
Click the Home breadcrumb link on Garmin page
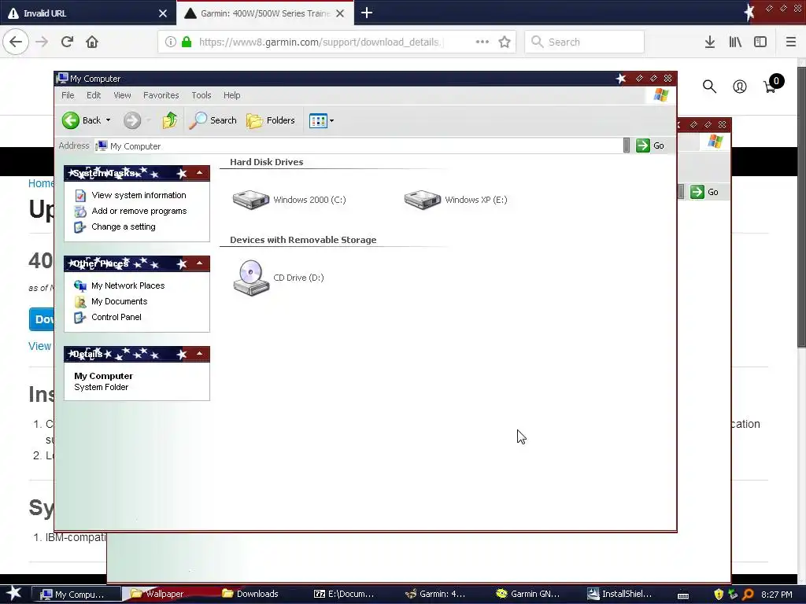click(x=41, y=183)
